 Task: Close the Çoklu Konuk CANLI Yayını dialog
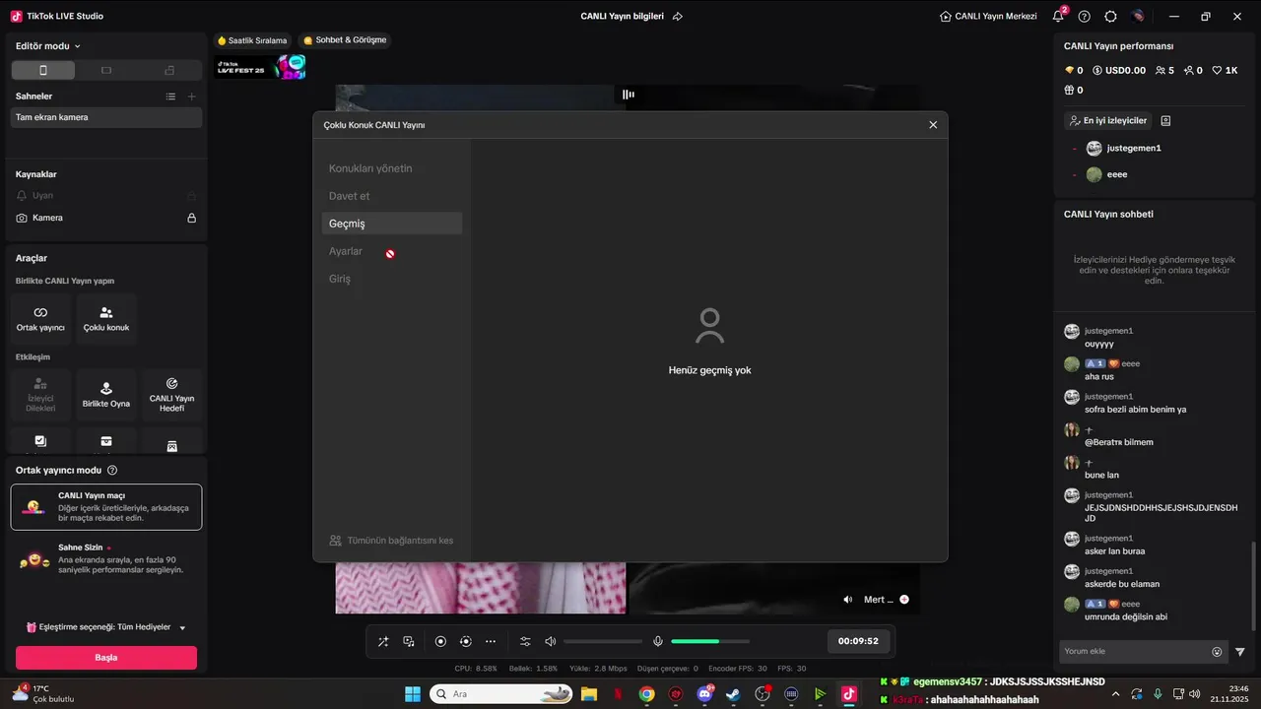[933, 125]
